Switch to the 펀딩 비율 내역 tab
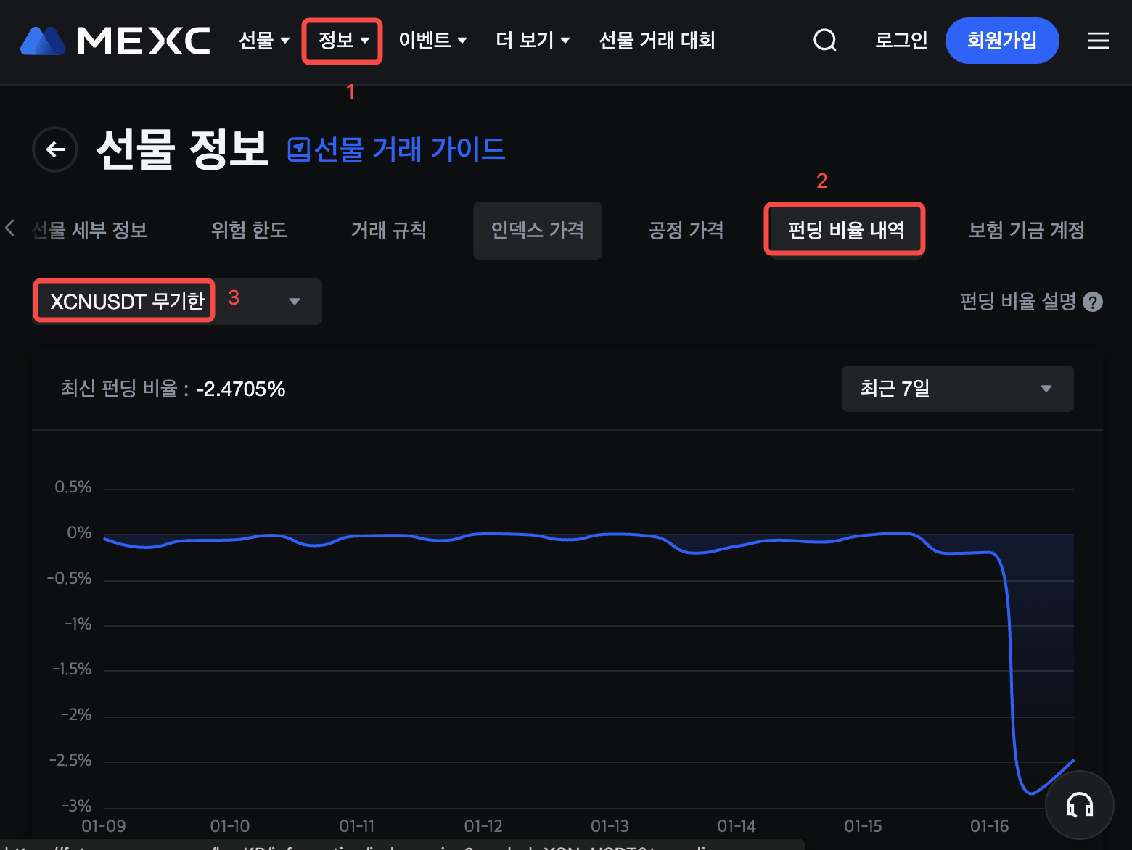The image size is (1132, 850). coord(845,230)
